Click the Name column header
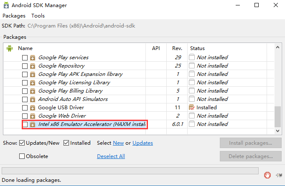This screenshot has width=285, height=186. [25, 48]
